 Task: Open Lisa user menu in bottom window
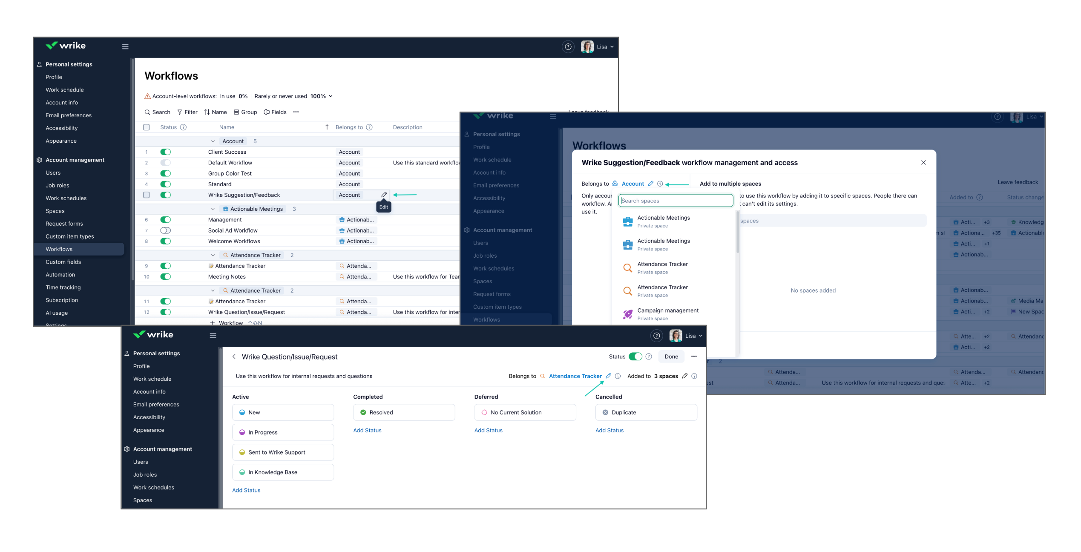tap(686, 336)
